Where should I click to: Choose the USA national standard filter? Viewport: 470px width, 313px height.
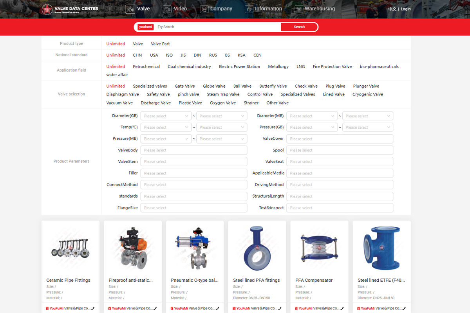(x=154, y=55)
